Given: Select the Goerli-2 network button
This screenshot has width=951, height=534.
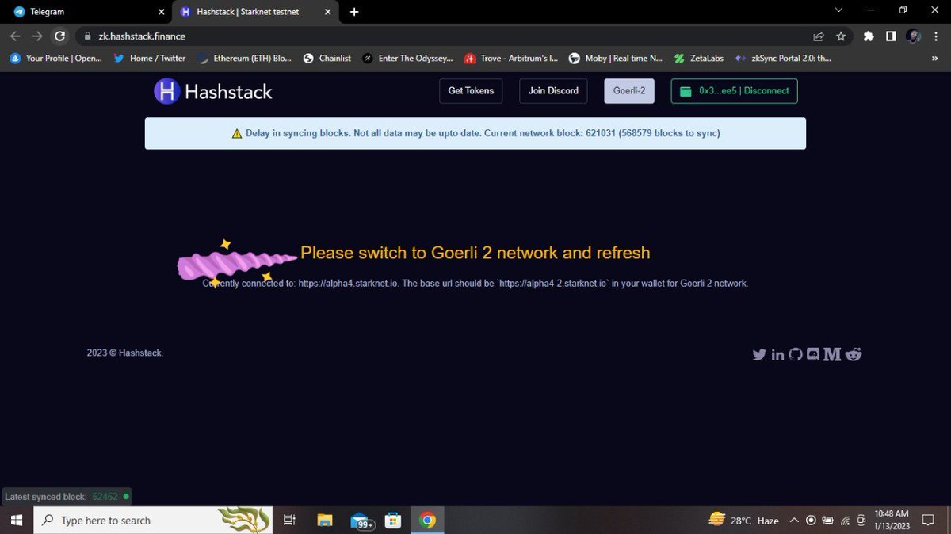Looking at the screenshot, I should (x=629, y=91).
